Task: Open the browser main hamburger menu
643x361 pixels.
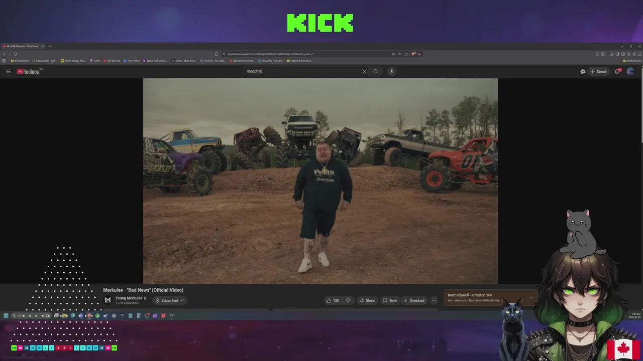Action: [x=639, y=54]
